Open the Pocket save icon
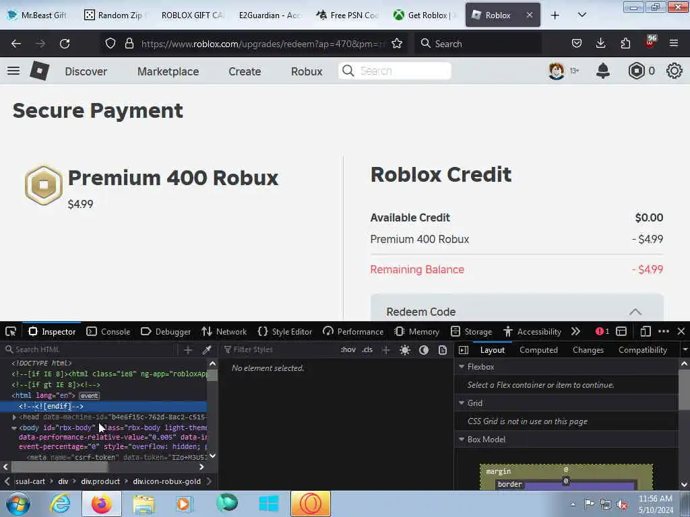 coord(577,43)
